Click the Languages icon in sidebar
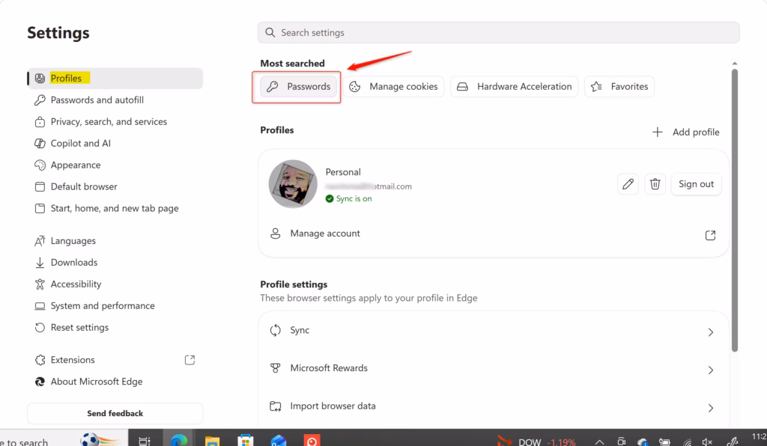 tap(40, 241)
